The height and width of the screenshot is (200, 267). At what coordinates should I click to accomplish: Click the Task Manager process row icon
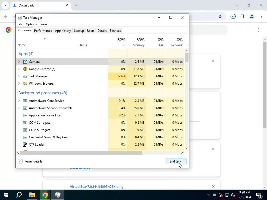click(x=25, y=76)
